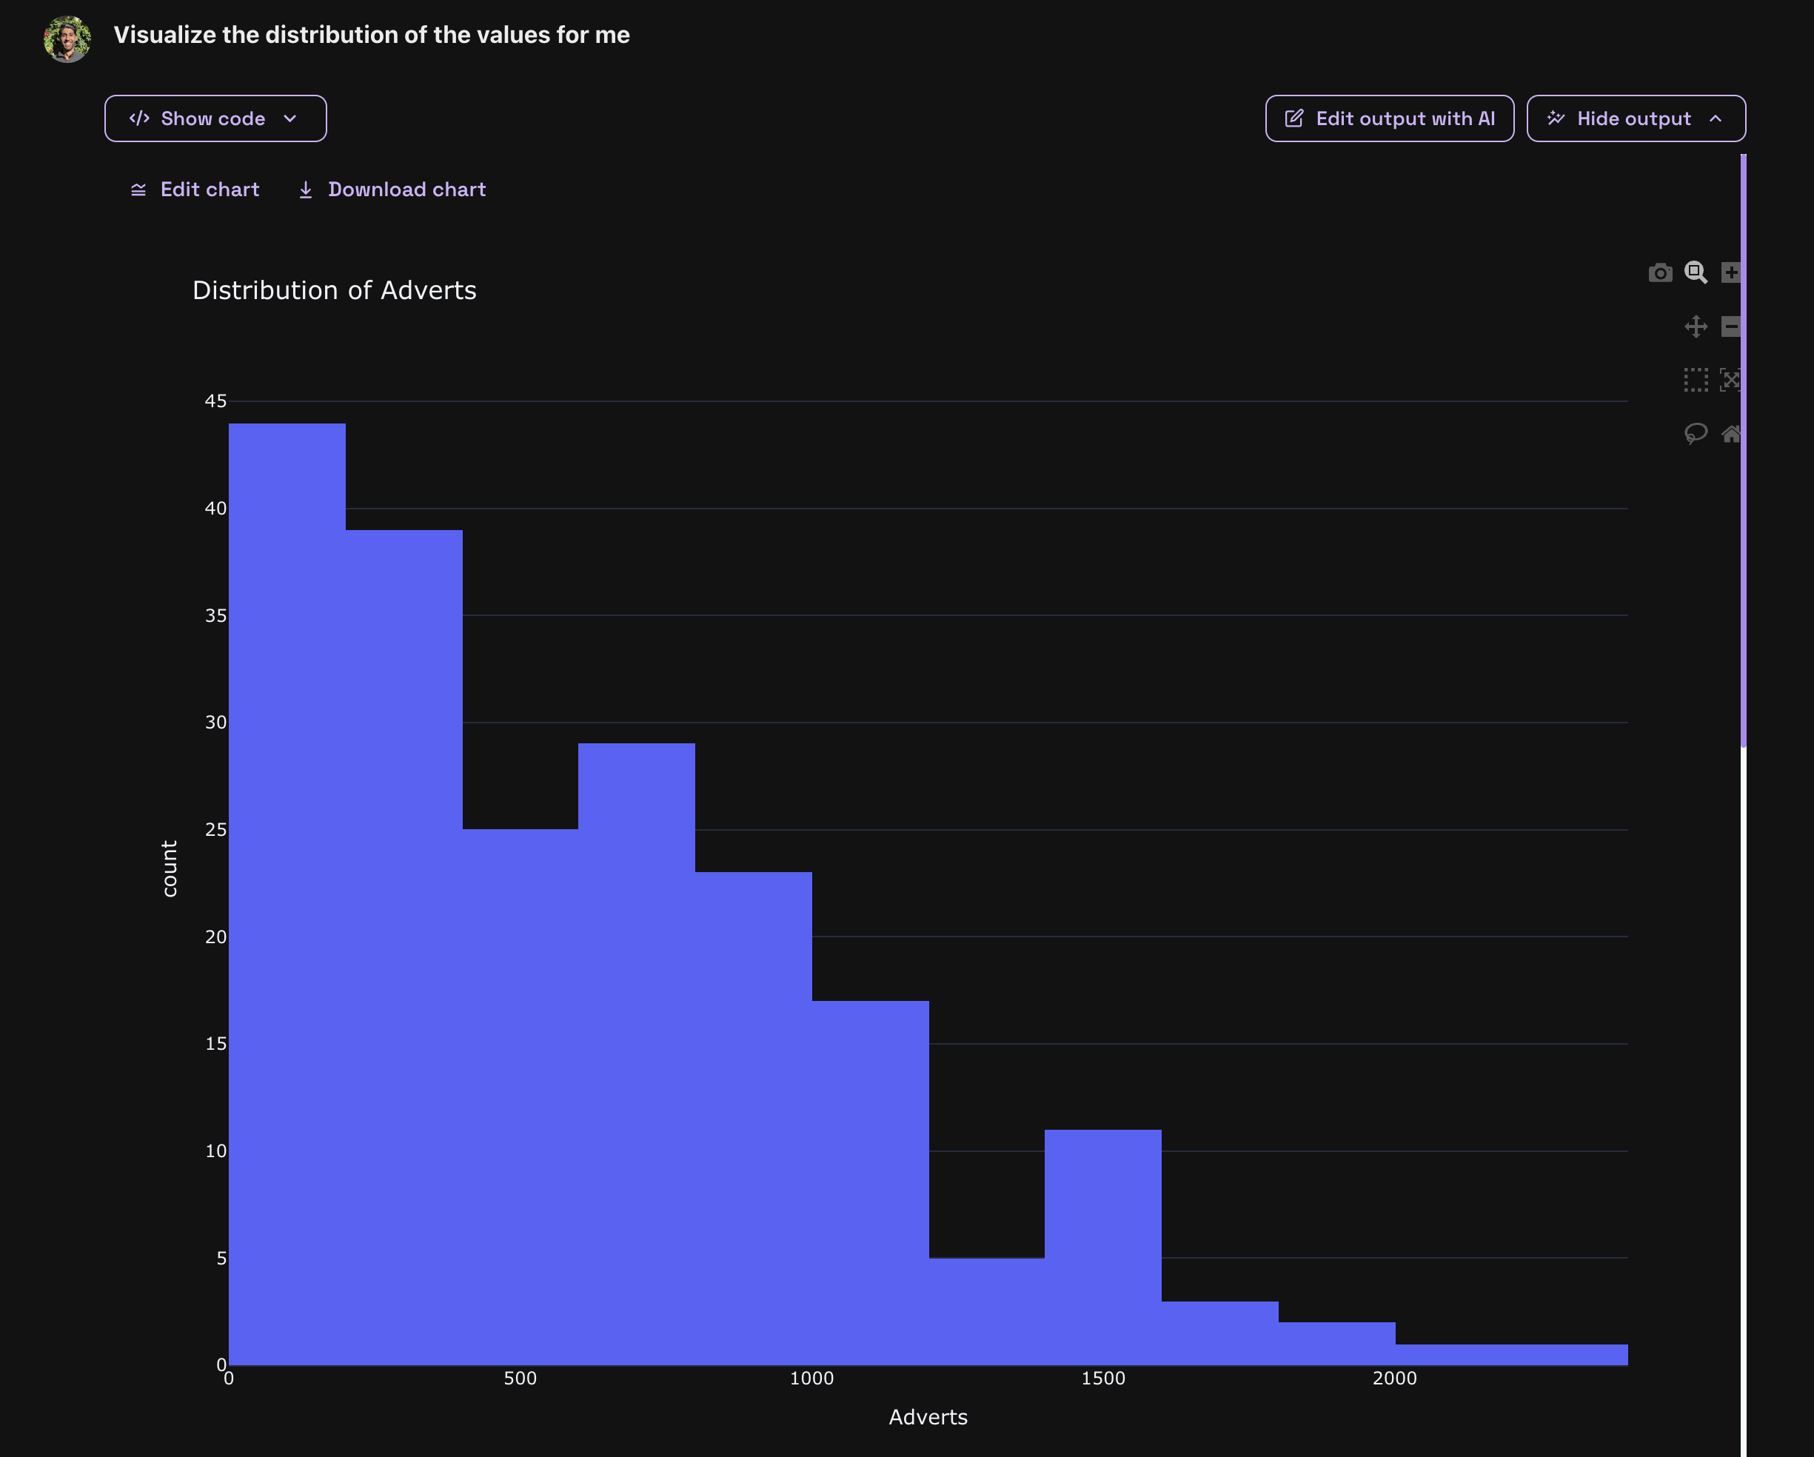
Task: Click the purple vertical scrollbar thumb
Action: (x=1744, y=450)
